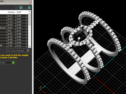Click the Calculate button

[x=7, y=62]
